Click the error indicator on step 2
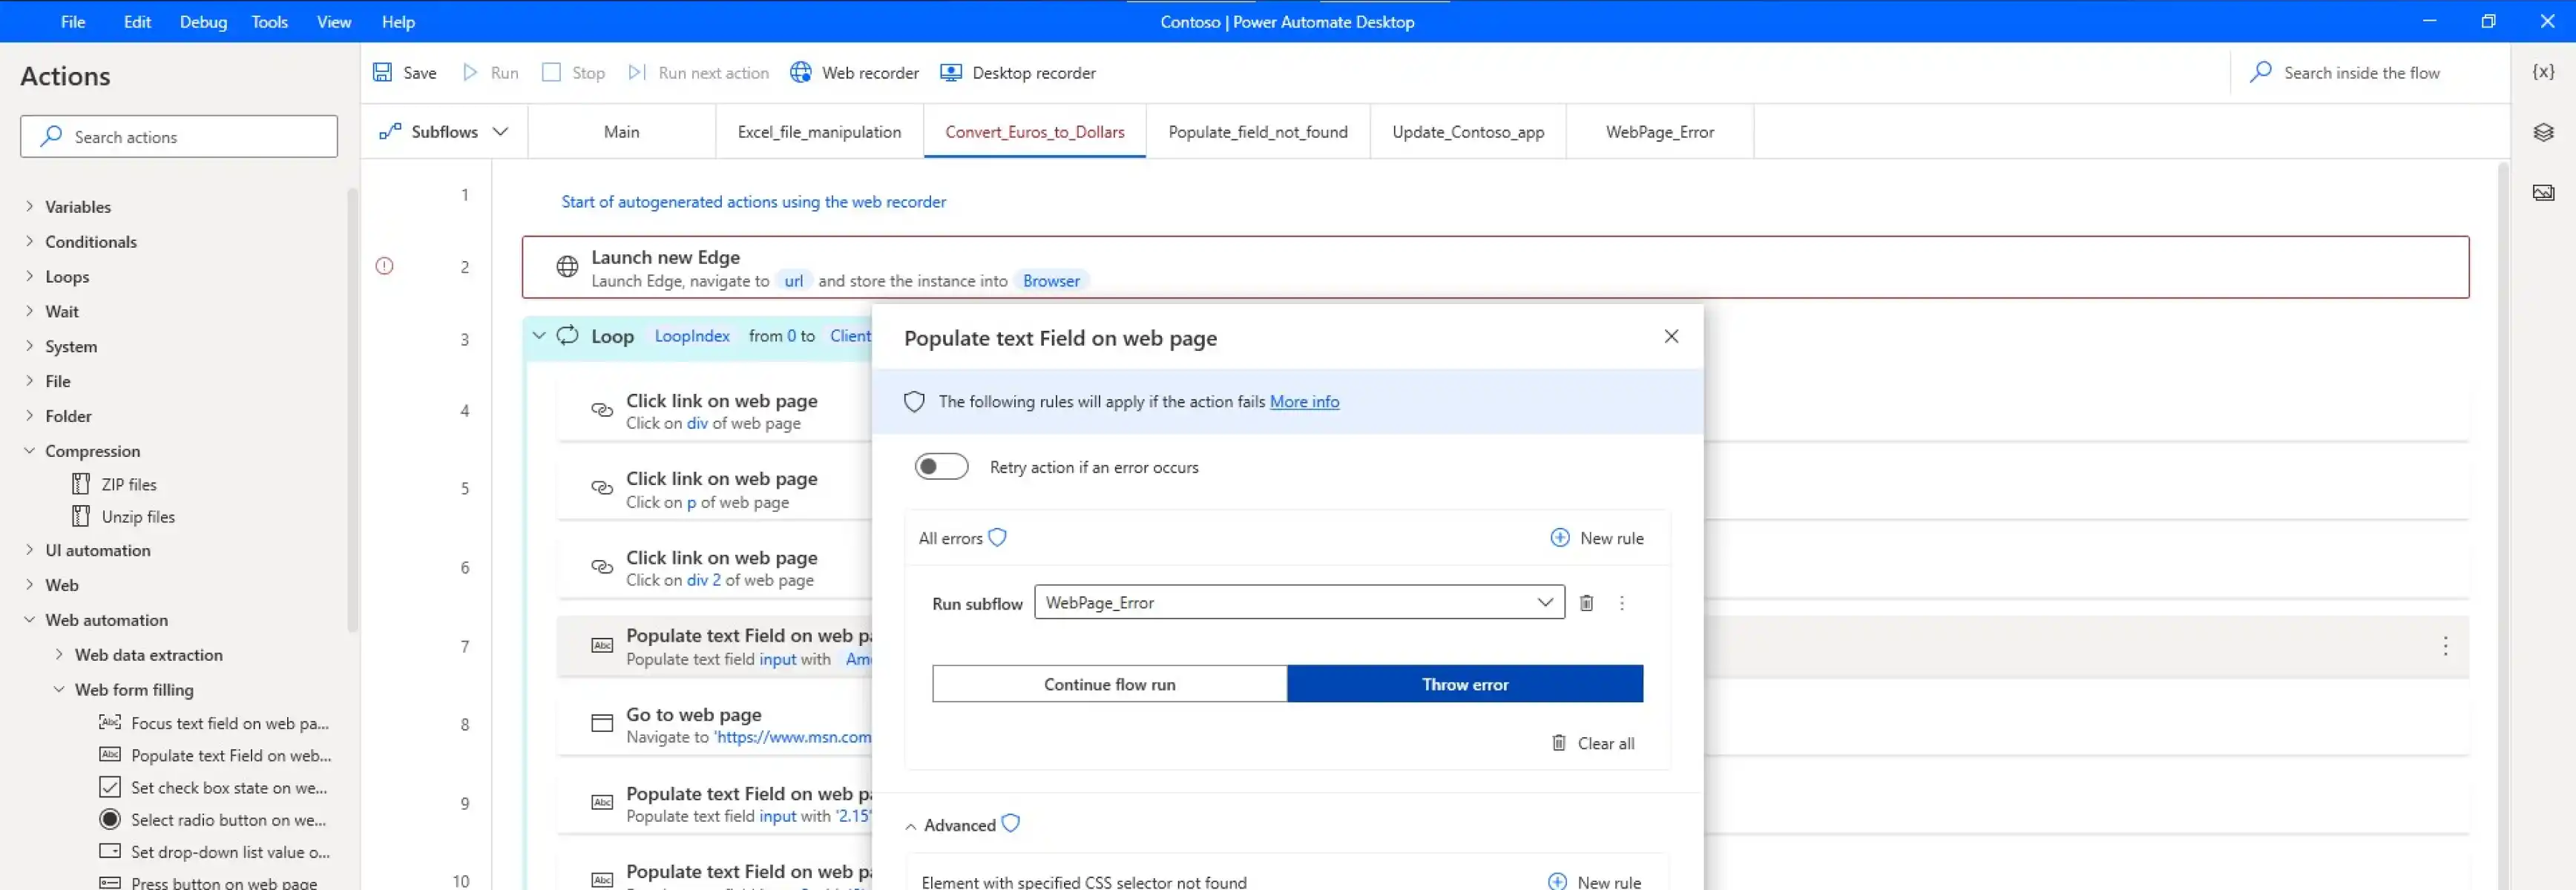The image size is (2576, 890). (384, 266)
